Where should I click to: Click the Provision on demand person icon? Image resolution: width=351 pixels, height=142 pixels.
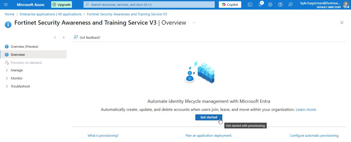click(x=7, y=63)
